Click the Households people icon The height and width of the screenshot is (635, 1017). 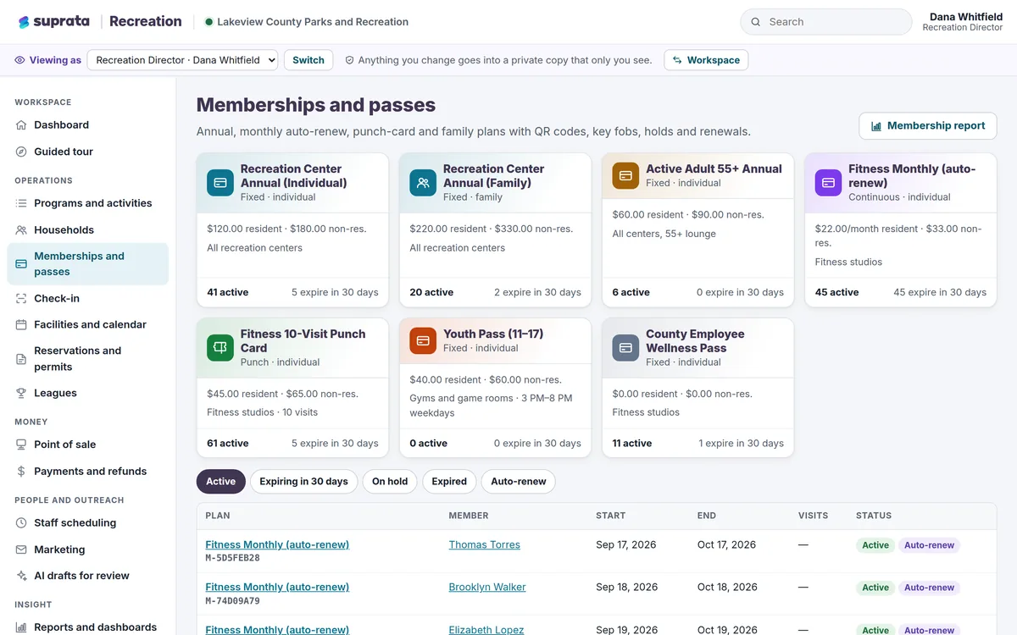[21, 230]
